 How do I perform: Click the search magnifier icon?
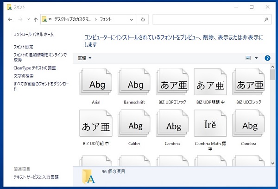266,19
